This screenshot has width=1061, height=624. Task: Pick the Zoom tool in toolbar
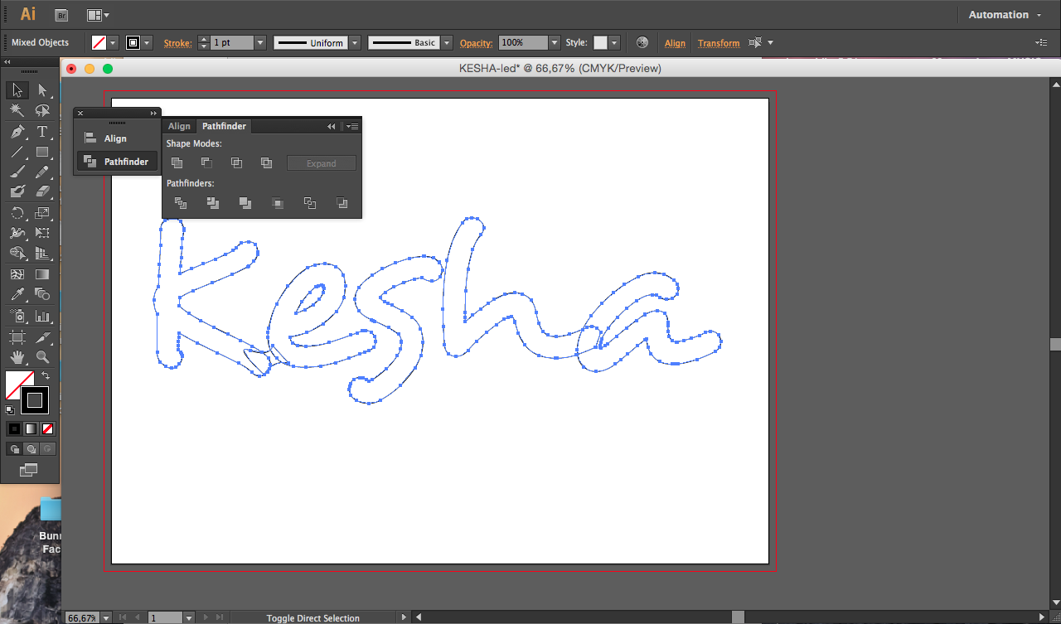tap(42, 357)
